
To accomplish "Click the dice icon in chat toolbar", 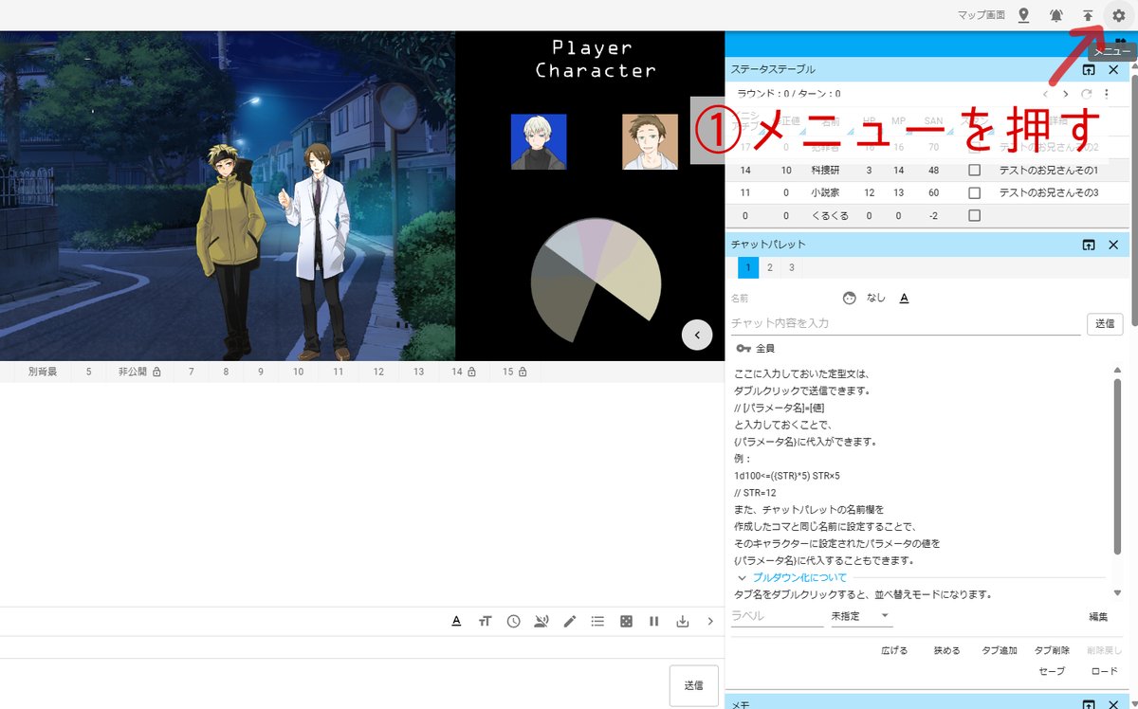I will [626, 622].
